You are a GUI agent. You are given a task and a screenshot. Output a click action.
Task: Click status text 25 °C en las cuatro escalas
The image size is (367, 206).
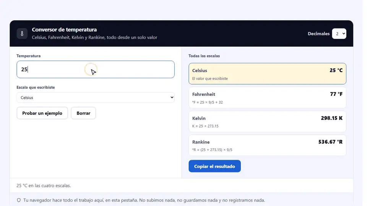pos(44,185)
